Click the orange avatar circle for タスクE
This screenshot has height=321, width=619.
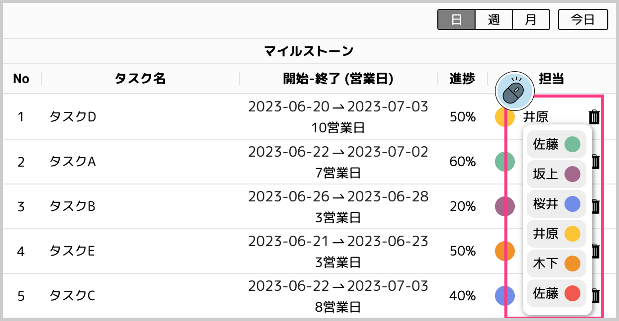click(x=505, y=251)
